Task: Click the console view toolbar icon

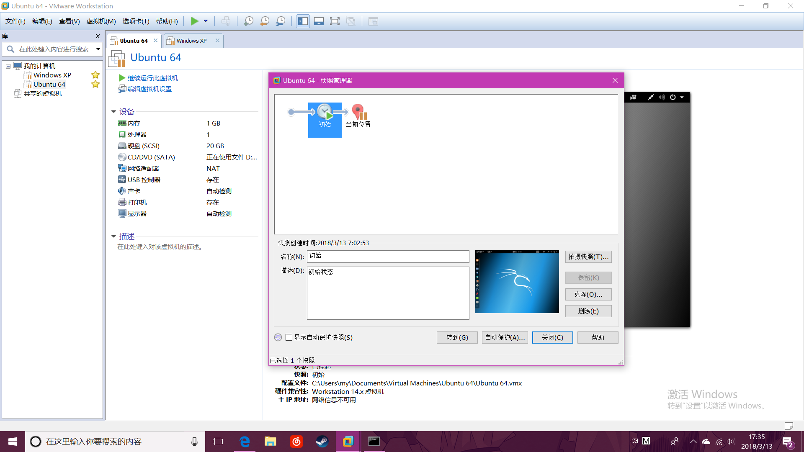Action: (373, 21)
